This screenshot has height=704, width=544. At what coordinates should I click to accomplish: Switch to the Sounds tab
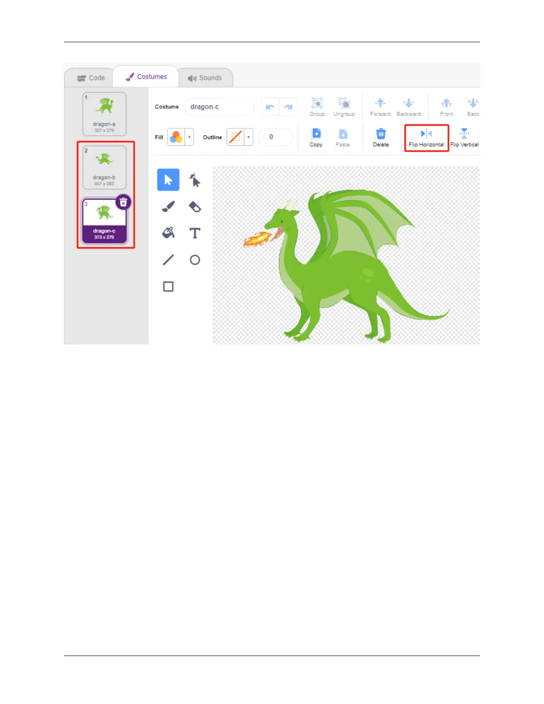205,78
